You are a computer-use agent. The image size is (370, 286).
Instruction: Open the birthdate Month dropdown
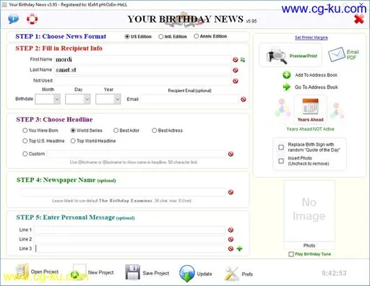(48, 99)
